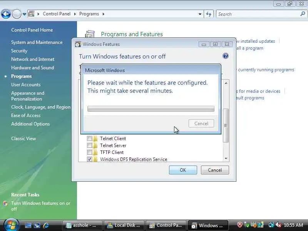Uncheck Windows DFS Replication Service checkbox
The height and width of the screenshot is (231, 308).
coord(89,159)
